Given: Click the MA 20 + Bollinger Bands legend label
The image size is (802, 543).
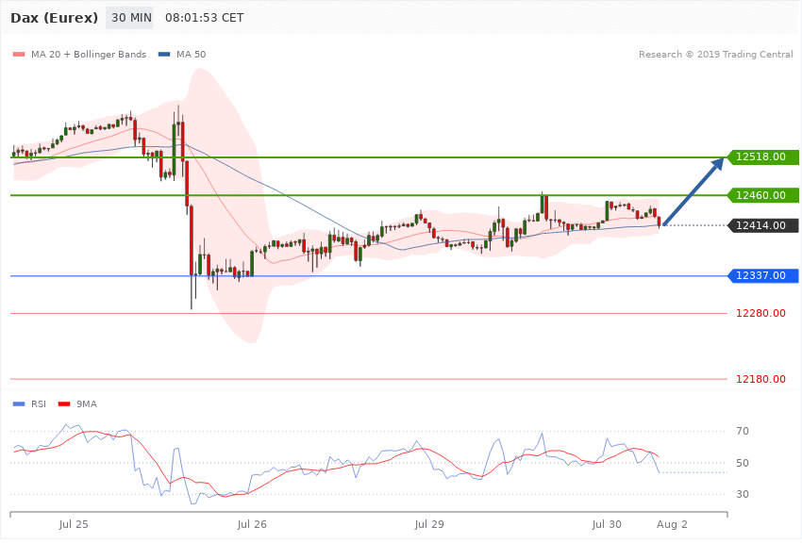Looking at the screenshot, I should click(89, 54).
